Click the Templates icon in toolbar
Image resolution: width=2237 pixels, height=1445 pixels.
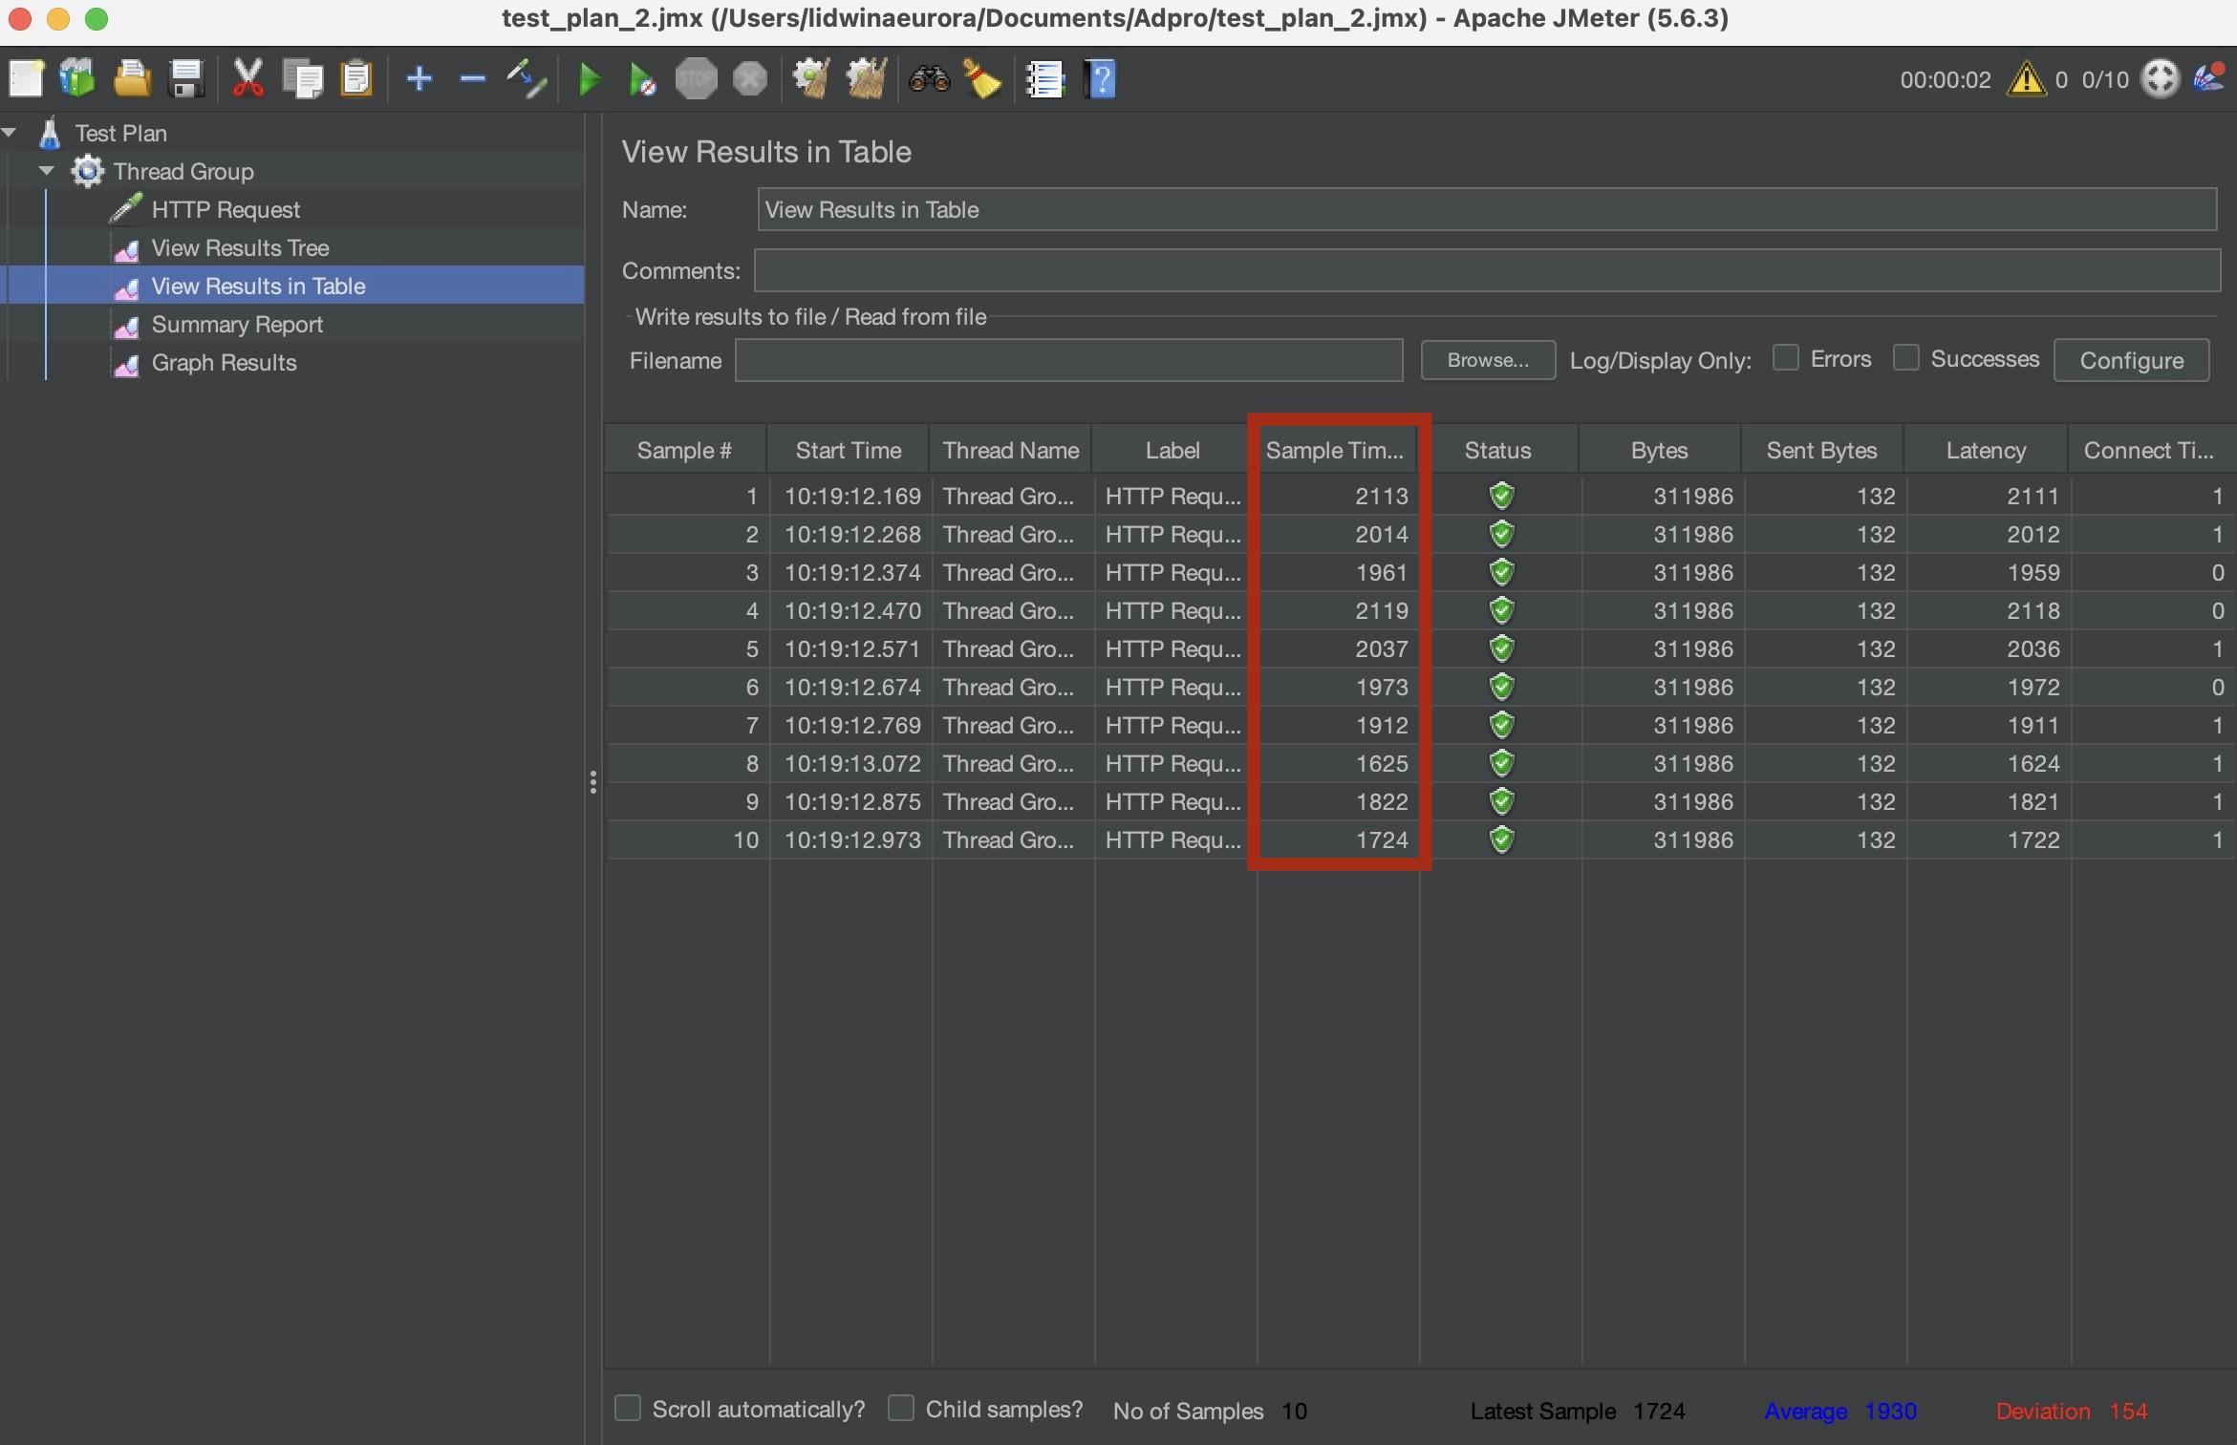pyautogui.click(x=77, y=79)
